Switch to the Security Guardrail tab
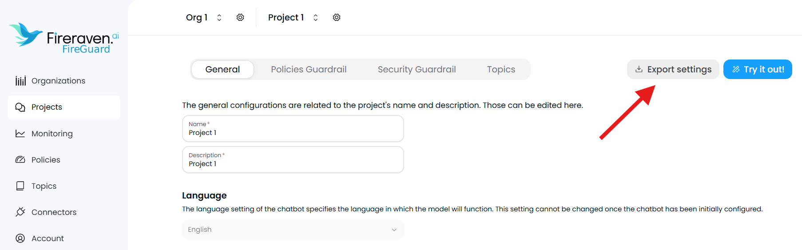This screenshot has height=250, width=802. [x=417, y=69]
